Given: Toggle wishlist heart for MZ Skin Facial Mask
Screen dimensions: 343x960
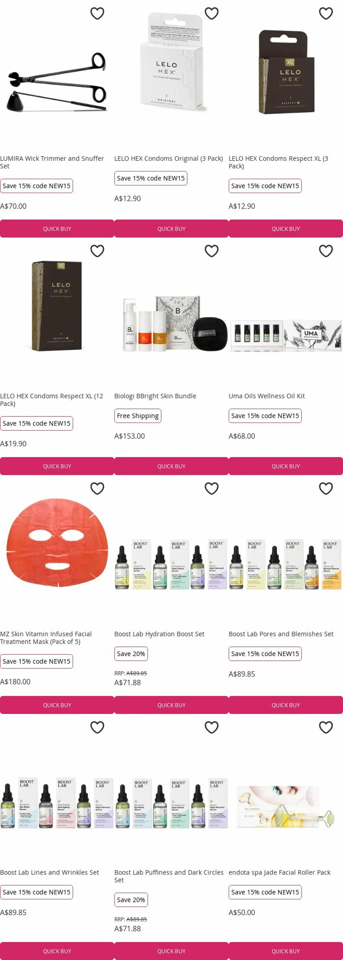Looking at the screenshot, I should [x=97, y=488].
